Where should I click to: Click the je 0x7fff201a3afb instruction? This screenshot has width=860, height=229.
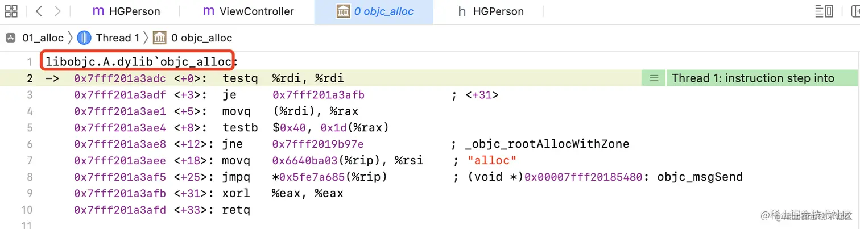click(x=293, y=95)
